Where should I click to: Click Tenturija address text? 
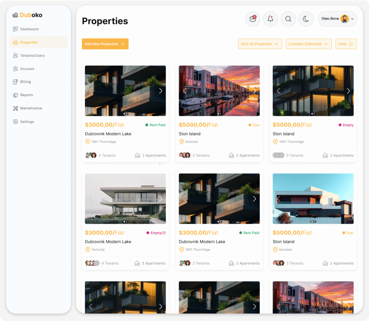tap(98, 249)
